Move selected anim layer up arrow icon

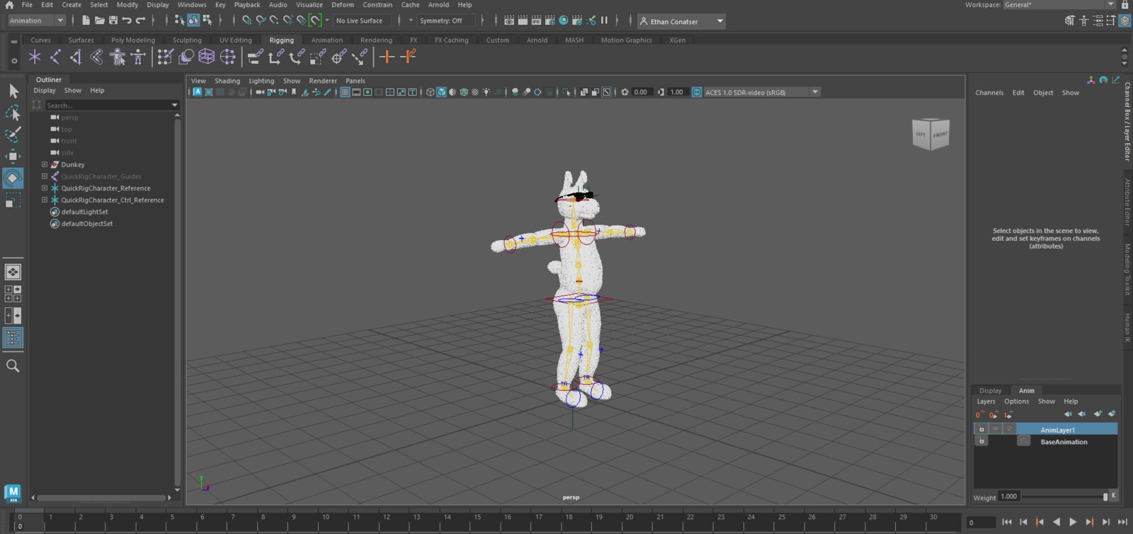1068,414
